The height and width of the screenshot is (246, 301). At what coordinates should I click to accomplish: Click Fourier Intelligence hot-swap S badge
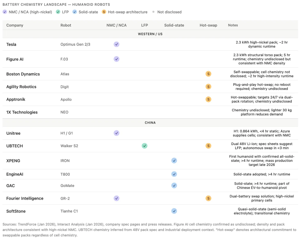[x=208, y=198]
